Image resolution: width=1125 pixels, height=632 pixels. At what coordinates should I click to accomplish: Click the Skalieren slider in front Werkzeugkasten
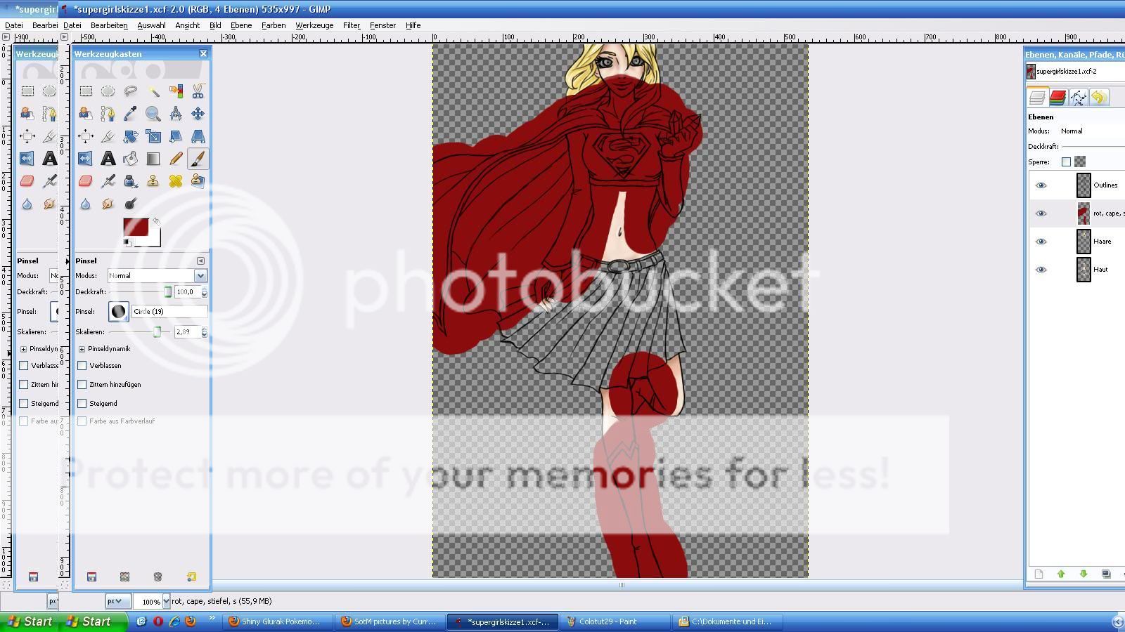pyautogui.click(x=141, y=332)
